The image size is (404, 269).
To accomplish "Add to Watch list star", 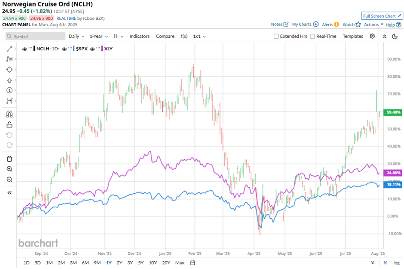I will click(x=358, y=25).
